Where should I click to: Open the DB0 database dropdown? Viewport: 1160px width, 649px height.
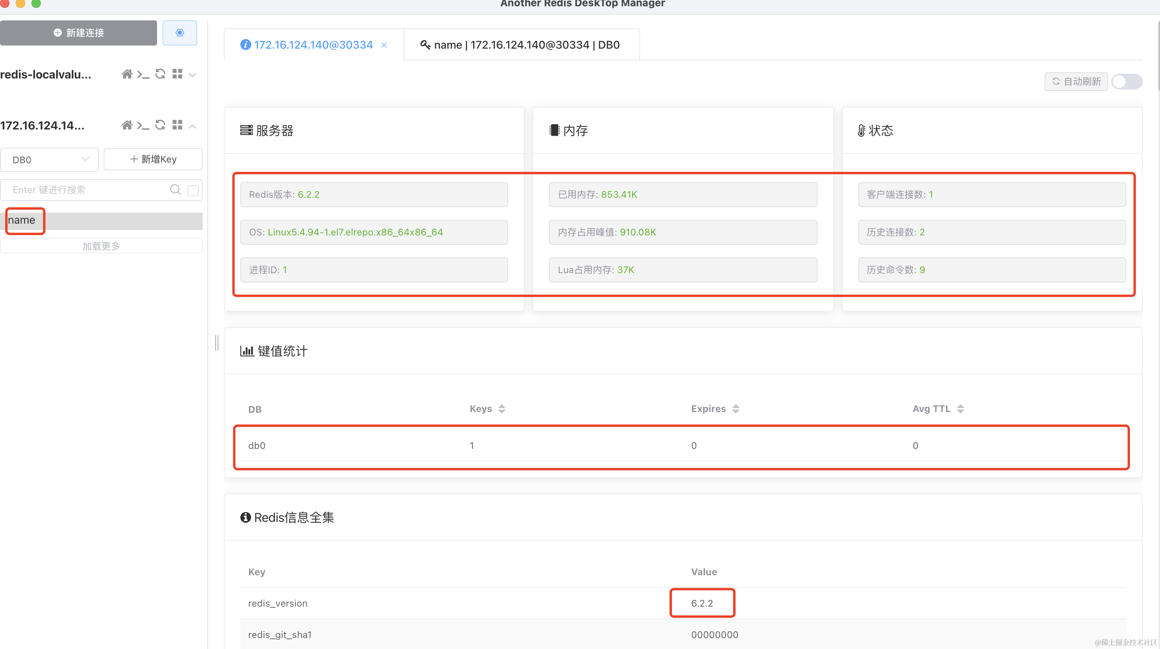(49, 160)
